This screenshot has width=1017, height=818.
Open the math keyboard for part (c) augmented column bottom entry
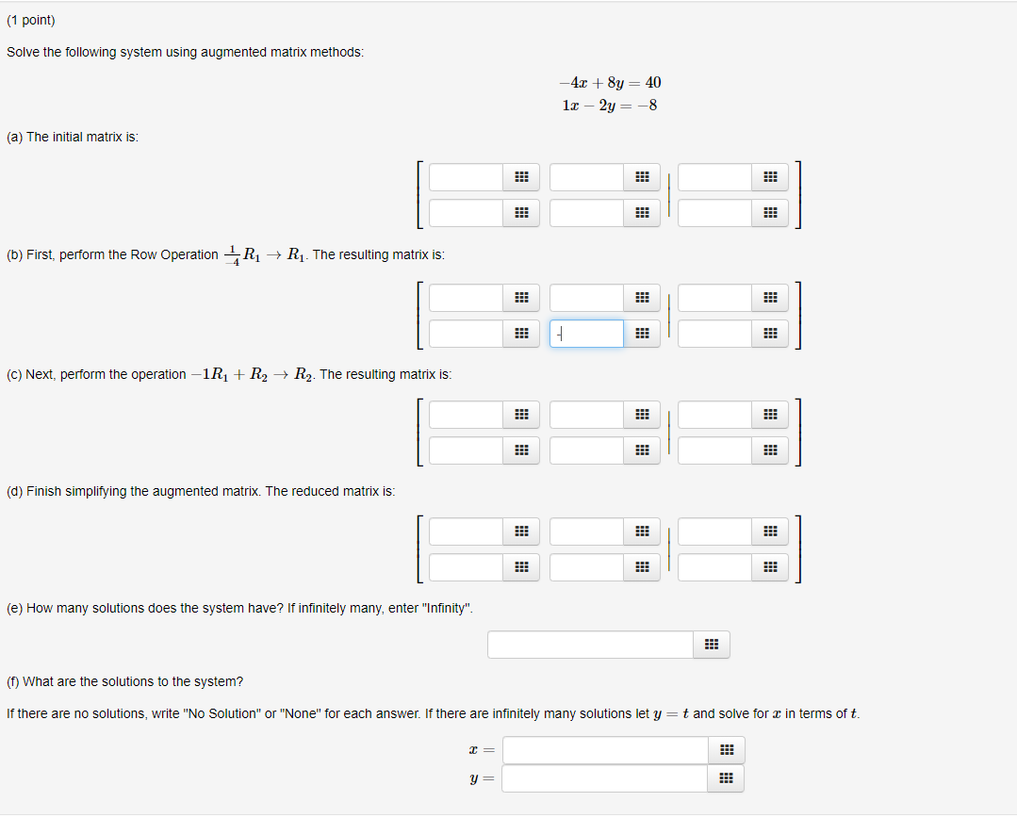(x=769, y=450)
